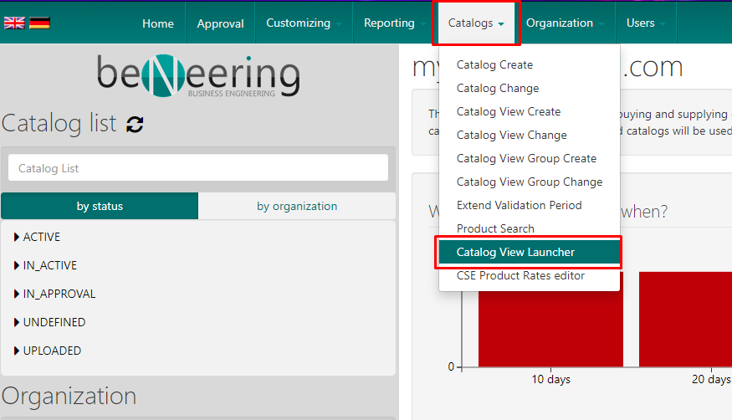Select the 'by status' tab
The image size is (732, 420).
pyautogui.click(x=100, y=206)
